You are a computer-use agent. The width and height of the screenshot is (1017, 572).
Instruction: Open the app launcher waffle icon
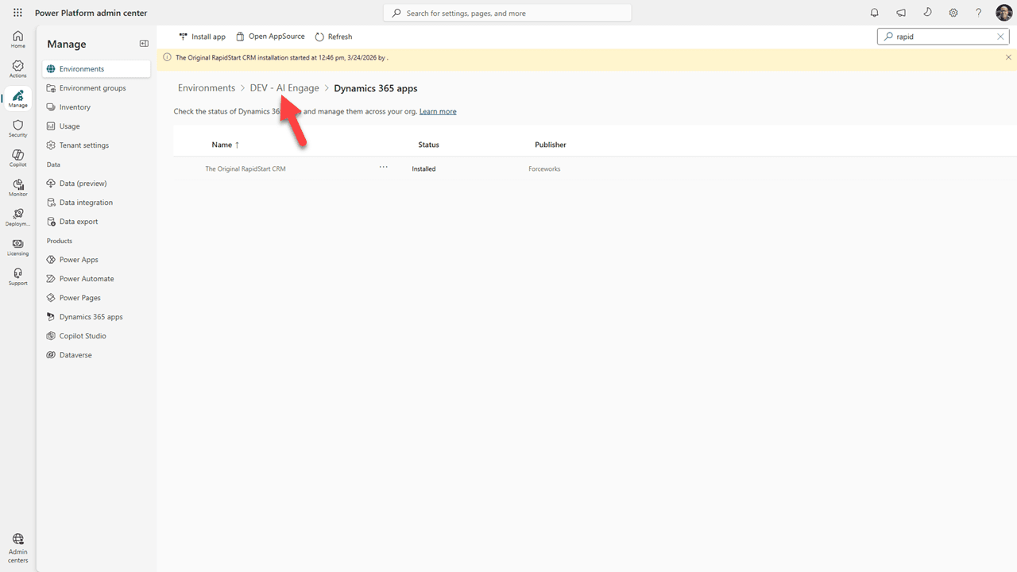pos(17,13)
